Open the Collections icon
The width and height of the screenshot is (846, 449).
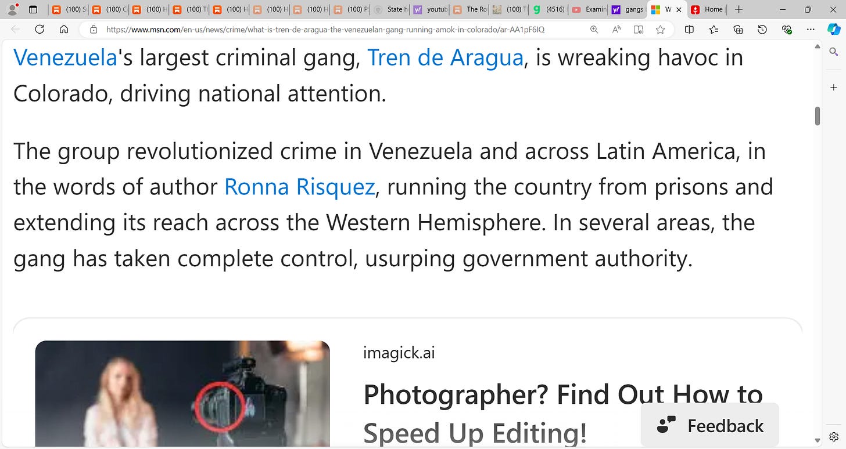click(738, 30)
